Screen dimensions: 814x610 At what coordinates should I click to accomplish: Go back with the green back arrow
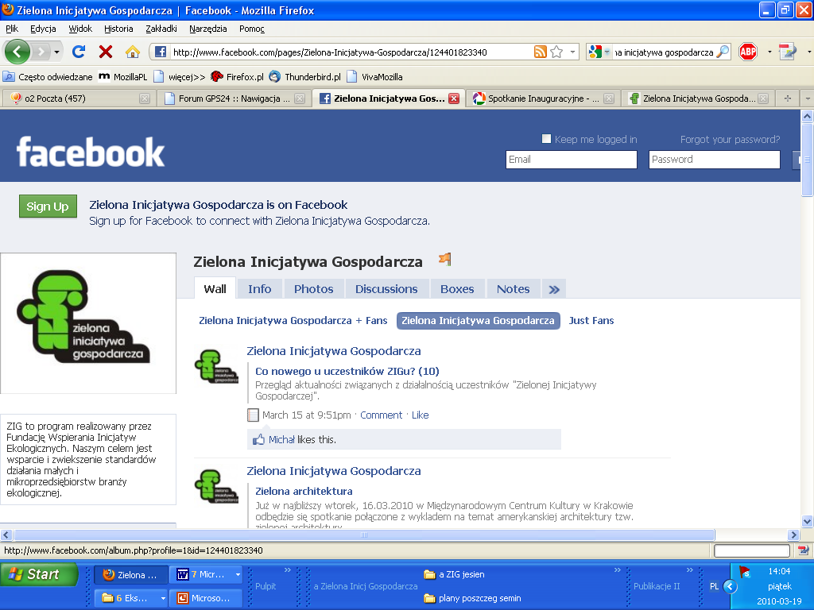[17, 52]
